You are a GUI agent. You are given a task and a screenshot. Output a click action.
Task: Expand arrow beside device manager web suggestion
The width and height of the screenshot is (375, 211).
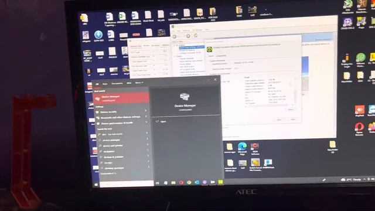pos(147,139)
